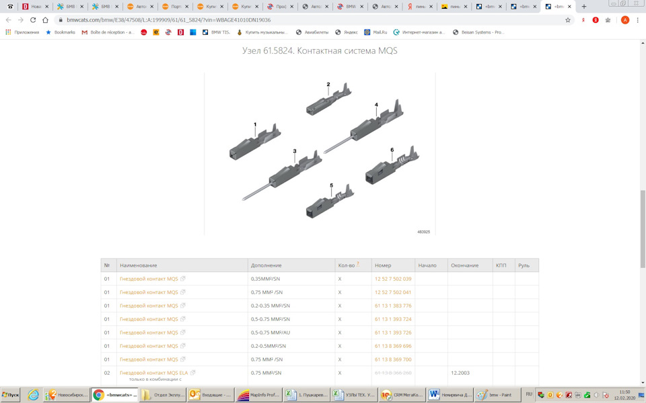Open the Авиабилеты bookmark
The width and height of the screenshot is (646, 403).
312,32
